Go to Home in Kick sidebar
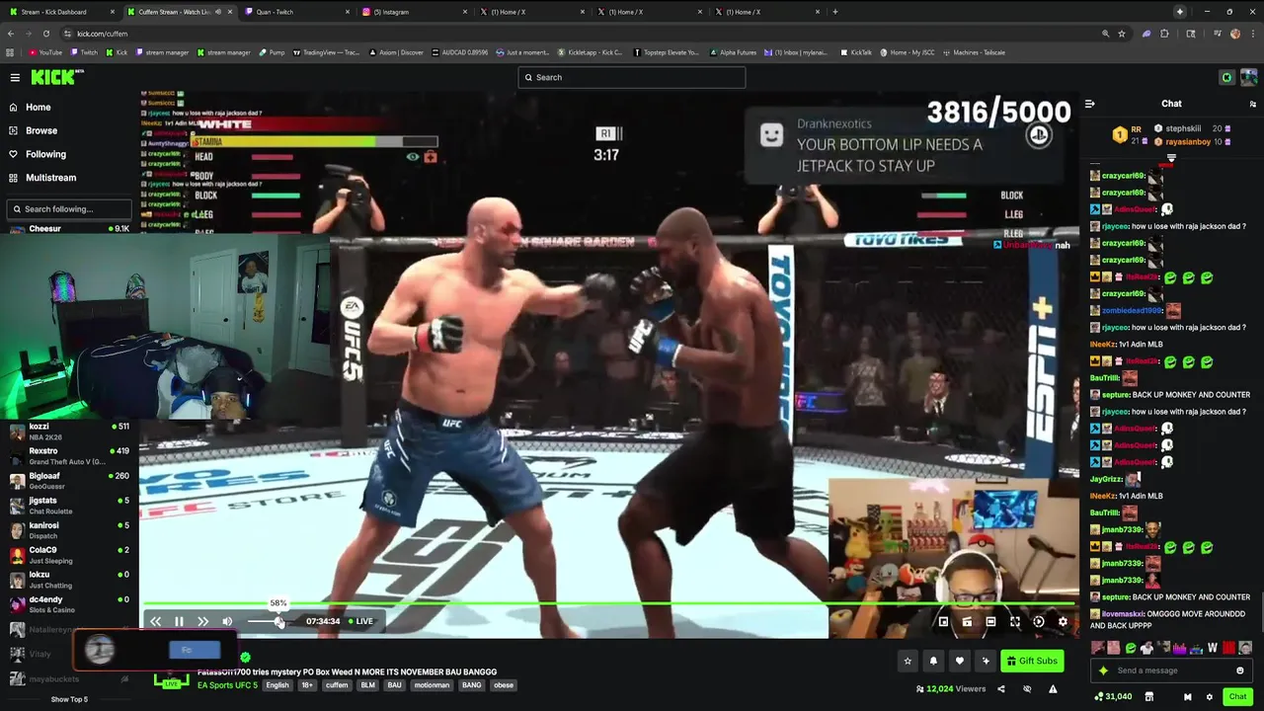The height and width of the screenshot is (711, 1264). 39,107
